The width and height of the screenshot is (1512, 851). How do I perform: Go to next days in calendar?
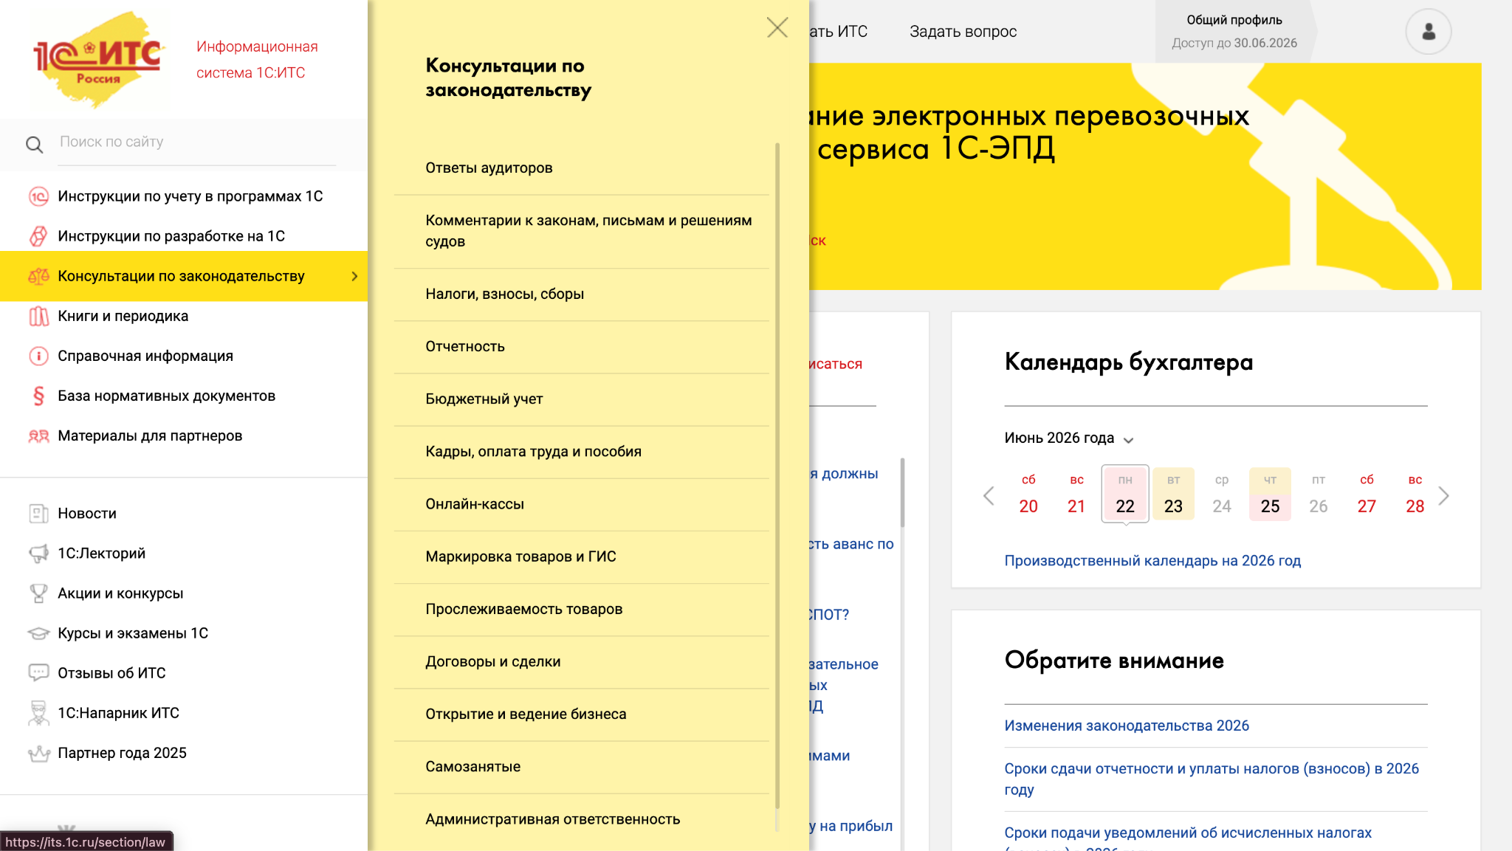pos(1443,496)
